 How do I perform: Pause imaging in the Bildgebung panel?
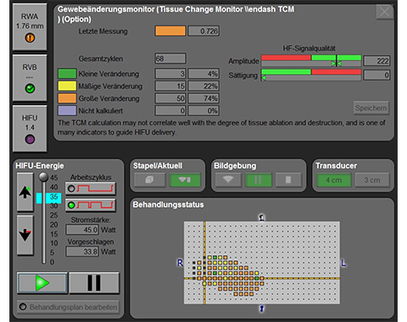click(x=259, y=180)
